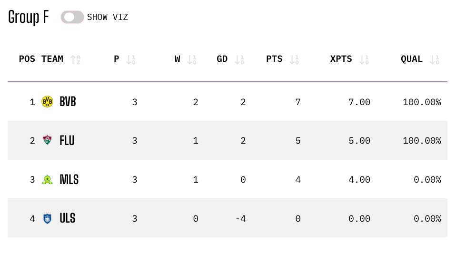The image size is (456, 254).
Task: Sort by matches played icon
Action: click(x=130, y=59)
